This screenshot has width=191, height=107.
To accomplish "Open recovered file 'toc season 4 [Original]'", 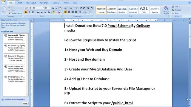I will coord(15,48).
